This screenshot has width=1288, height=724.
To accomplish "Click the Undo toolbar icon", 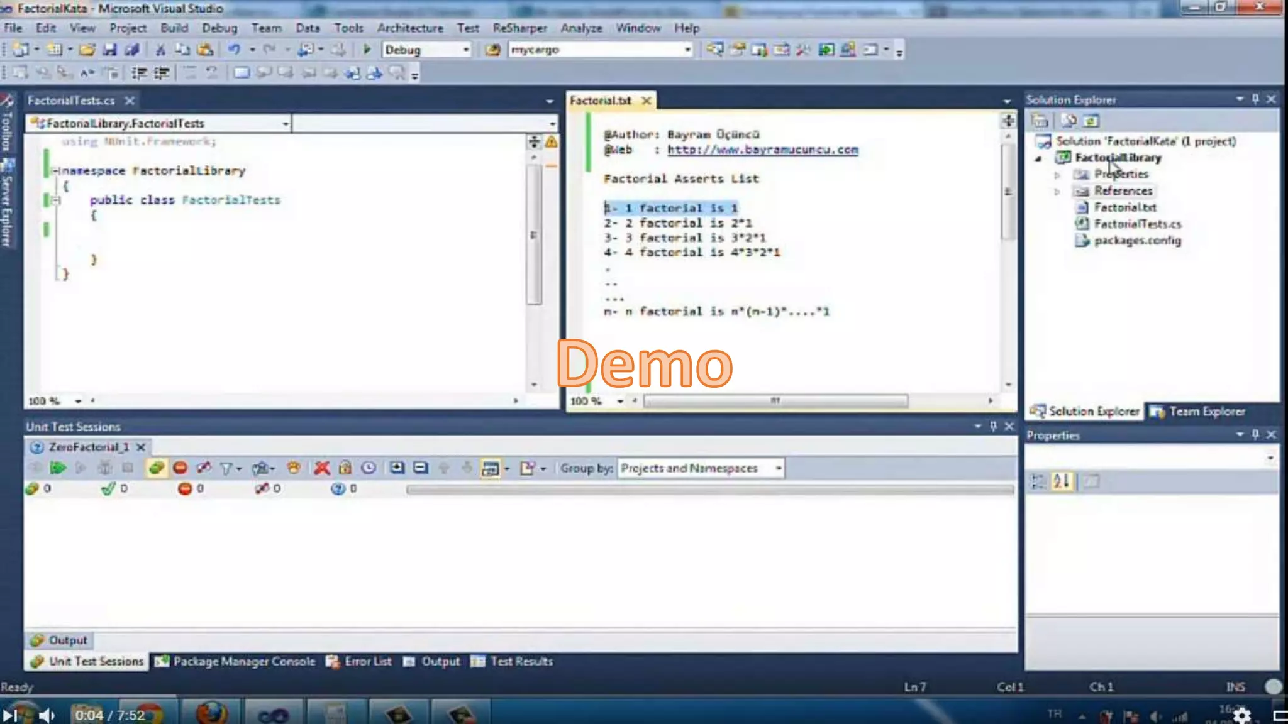I will (234, 50).
